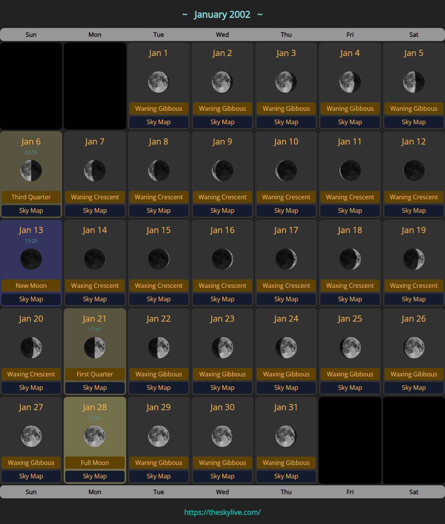445x524 pixels.
Task: Click the First Quarter moon image on Jan 21
Action: coord(95,348)
